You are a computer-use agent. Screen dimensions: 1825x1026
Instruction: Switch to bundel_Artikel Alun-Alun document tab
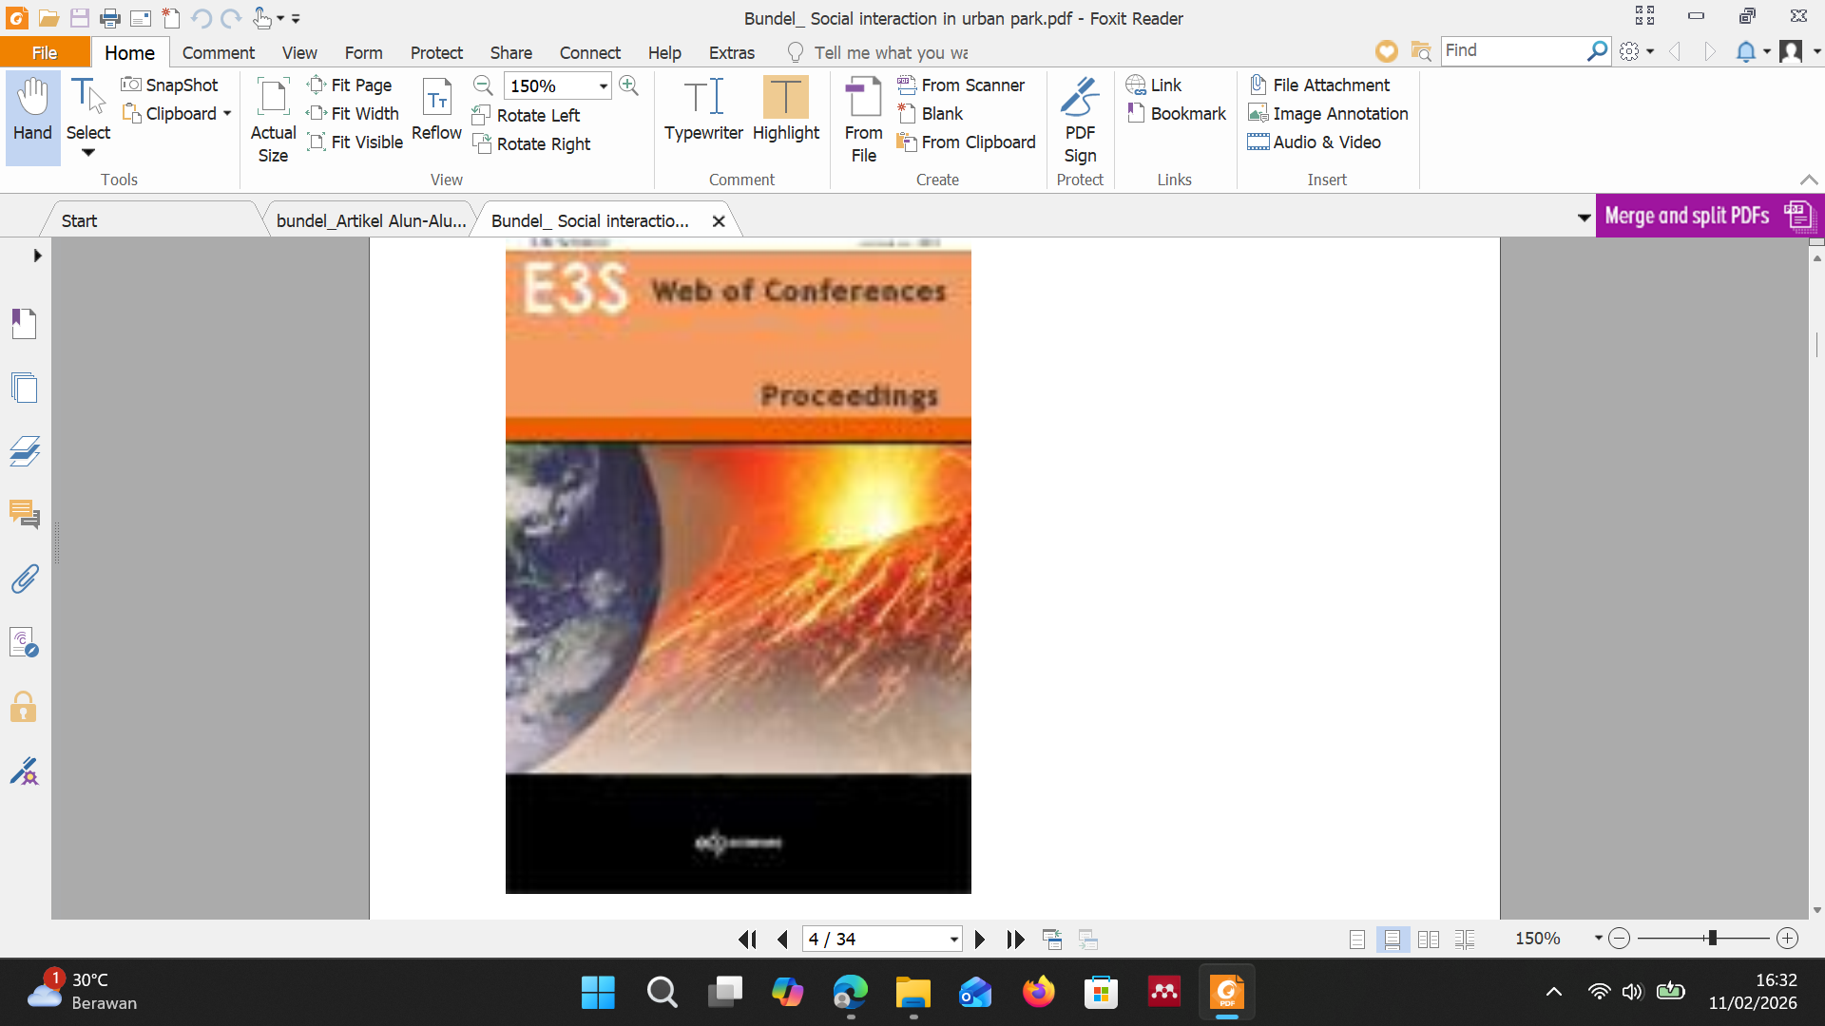371,220
